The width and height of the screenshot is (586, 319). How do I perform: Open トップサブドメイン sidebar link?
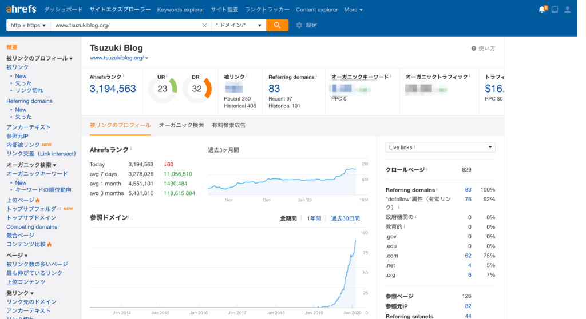[31, 218]
